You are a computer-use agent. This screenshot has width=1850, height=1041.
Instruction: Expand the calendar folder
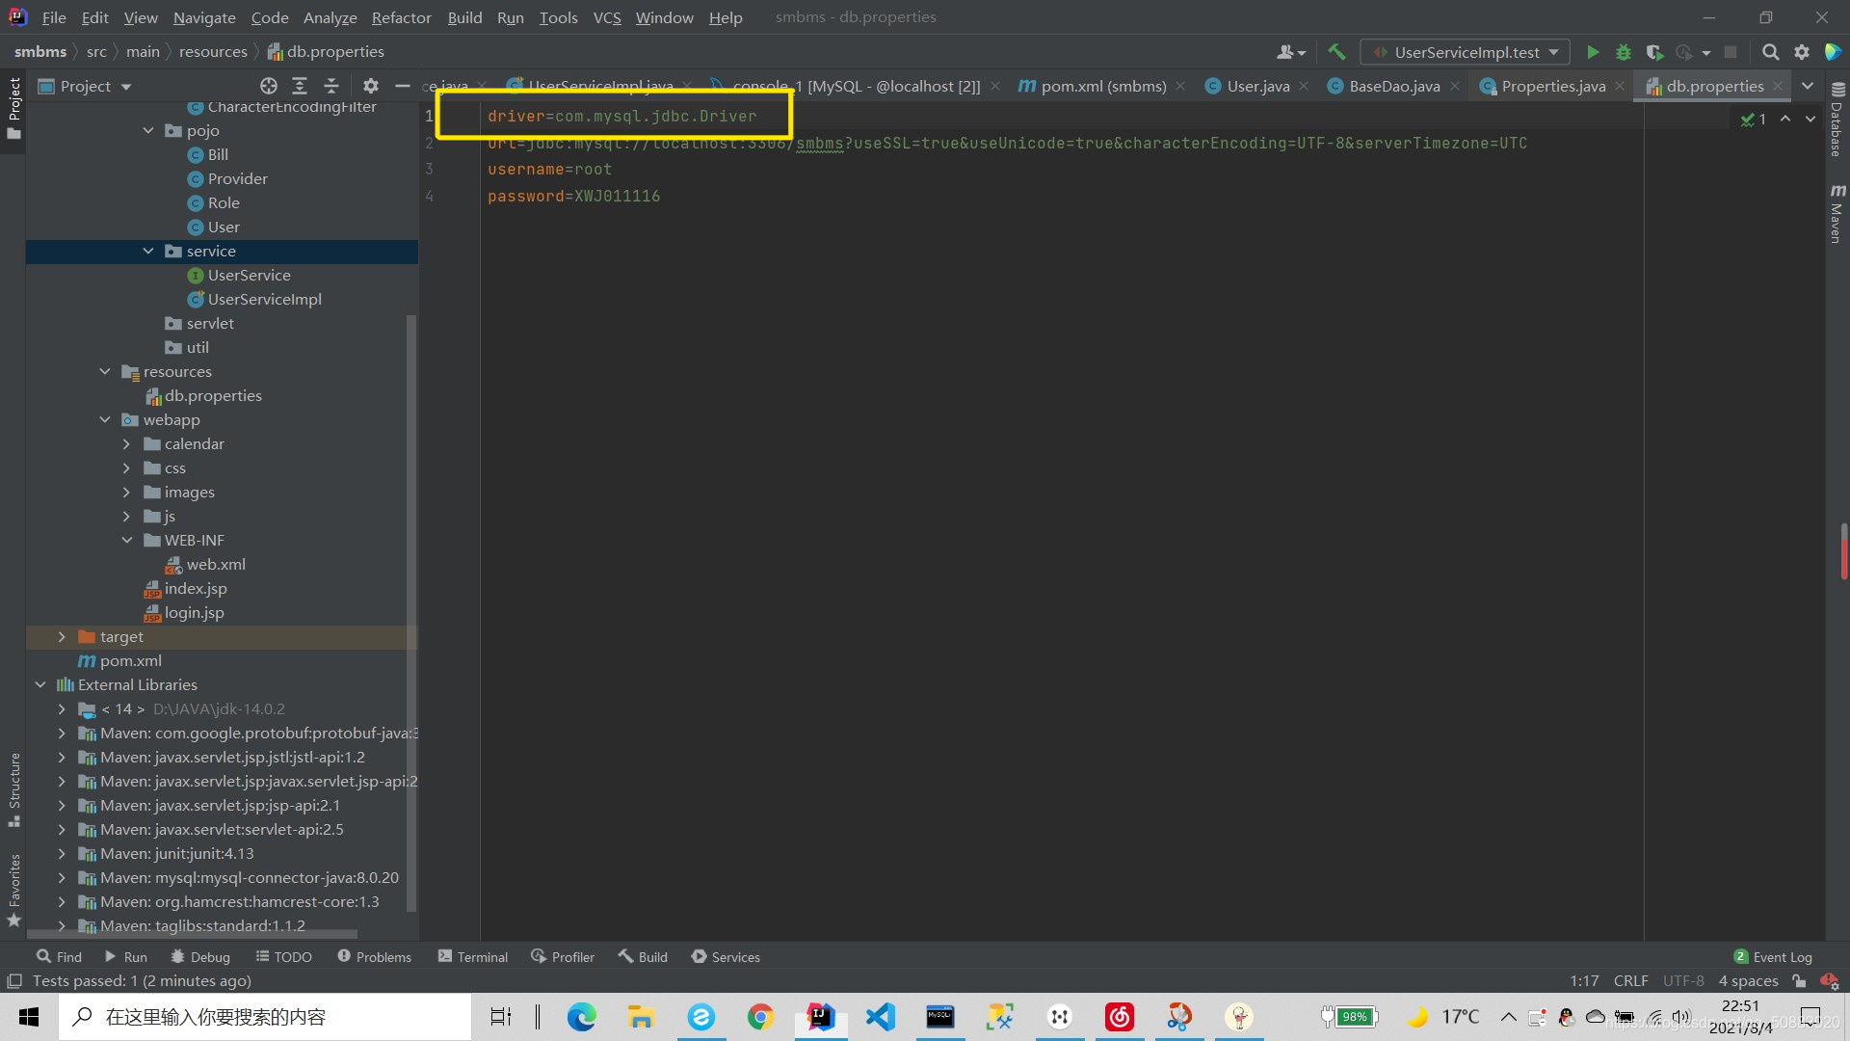(126, 443)
